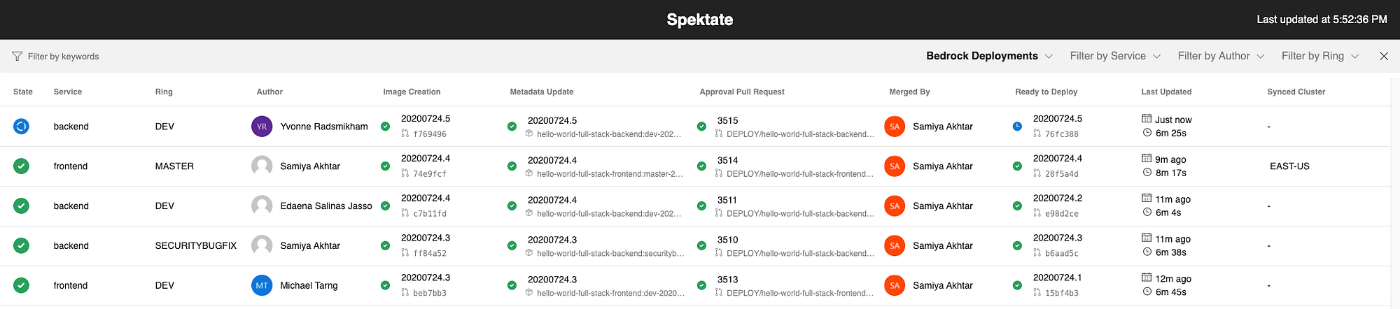Image resolution: width=1400 pixels, height=309 pixels.
Task: Click the calendar icon beside 'Just now'
Action: pyautogui.click(x=1147, y=119)
